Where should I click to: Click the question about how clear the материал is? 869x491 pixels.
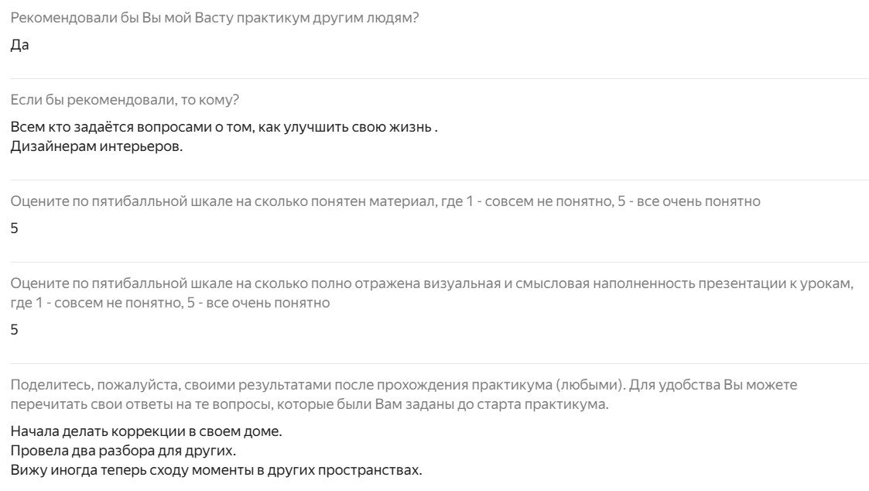385,202
